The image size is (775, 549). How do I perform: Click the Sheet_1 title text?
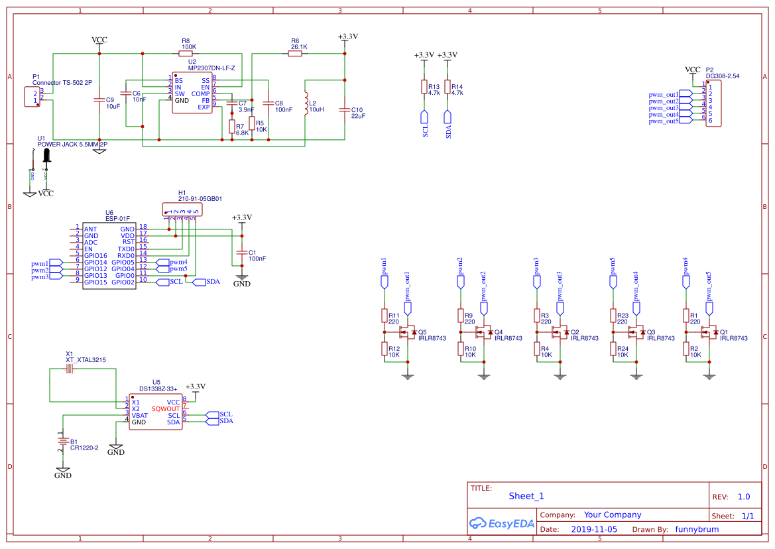tap(526, 495)
